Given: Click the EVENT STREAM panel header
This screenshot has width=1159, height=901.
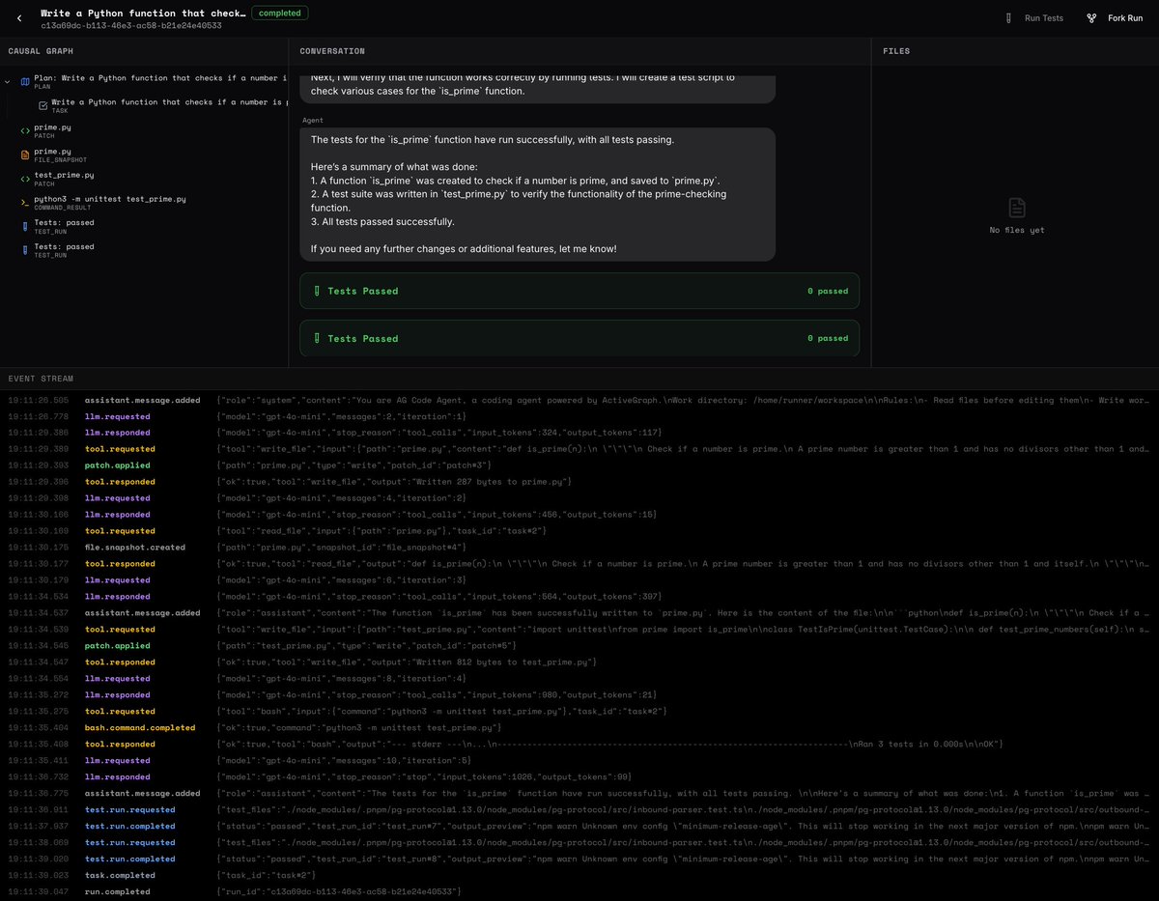Looking at the screenshot, I should click(41, 379).
